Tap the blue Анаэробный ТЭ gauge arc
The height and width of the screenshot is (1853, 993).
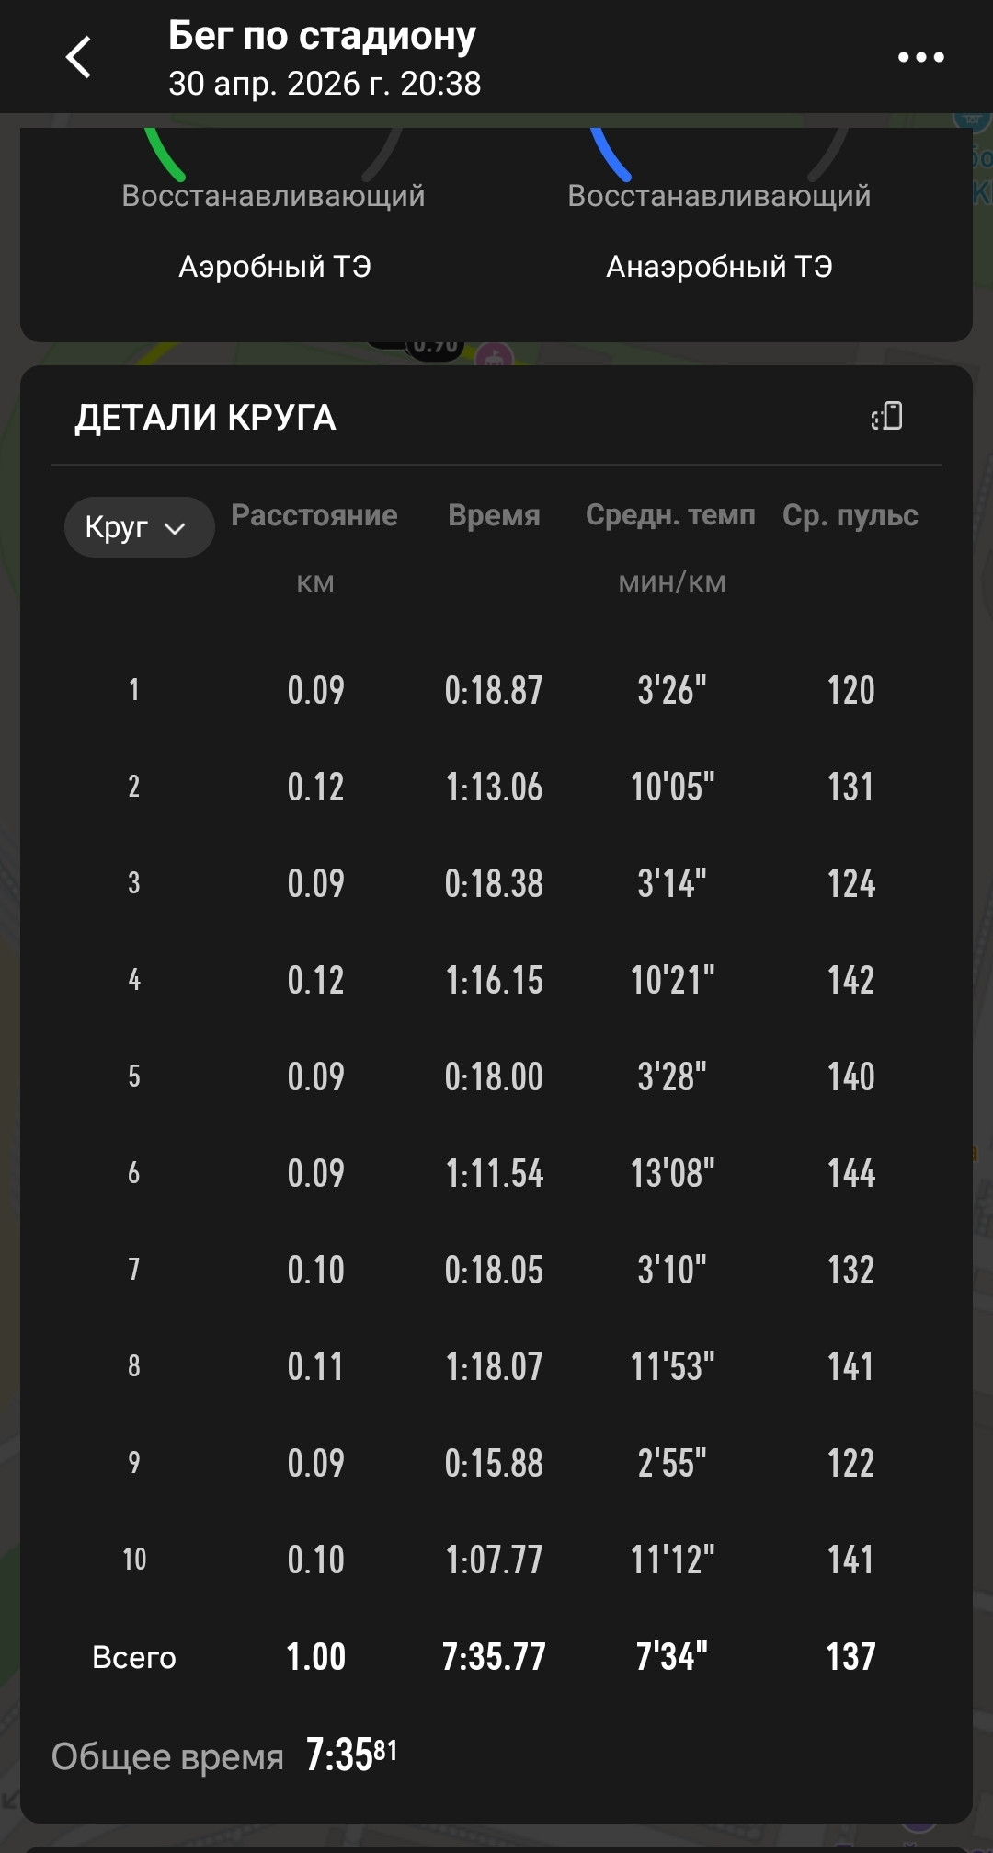611,154
